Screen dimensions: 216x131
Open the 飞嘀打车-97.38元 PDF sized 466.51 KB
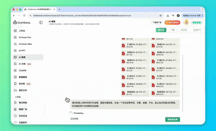point(165,61)
